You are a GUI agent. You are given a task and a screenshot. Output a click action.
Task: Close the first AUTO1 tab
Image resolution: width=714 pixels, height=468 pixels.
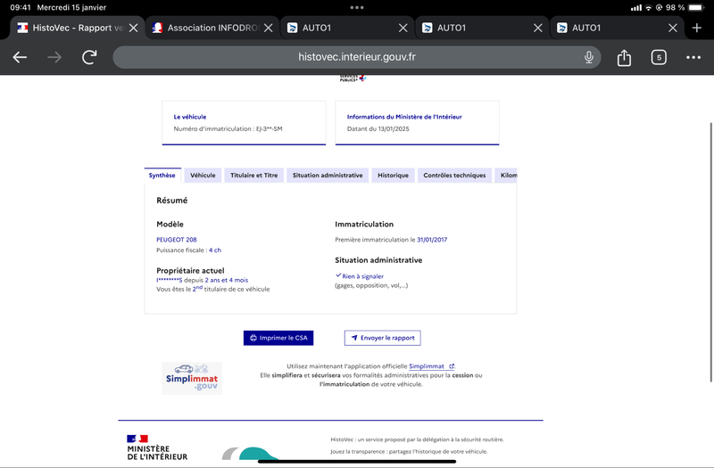point(403,28)
